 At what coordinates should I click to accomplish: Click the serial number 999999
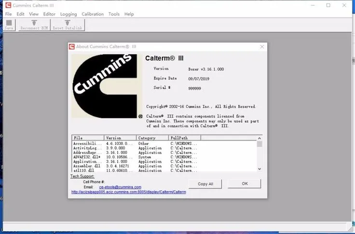click(x=194, y=89)
